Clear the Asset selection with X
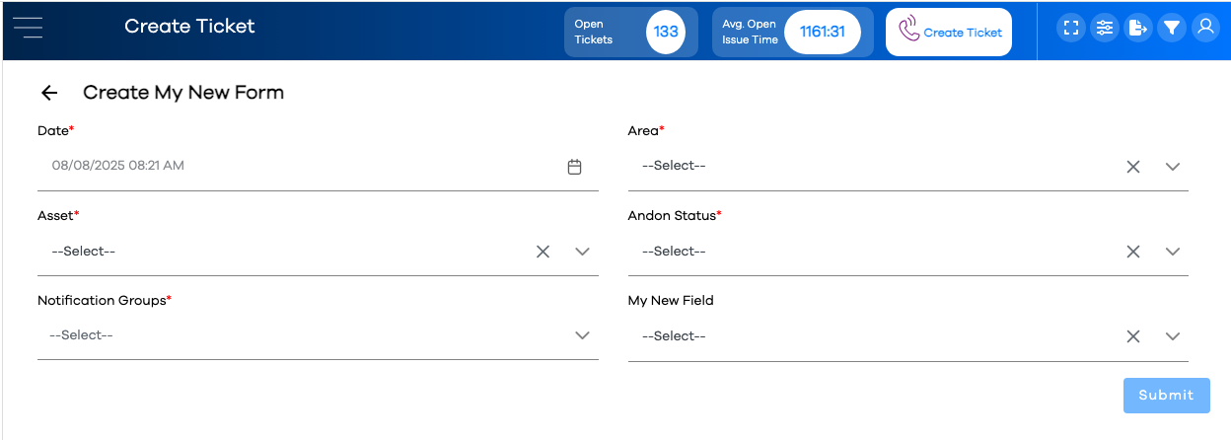The width and height of the screenshot is (1231, 440). coord(543,252)
